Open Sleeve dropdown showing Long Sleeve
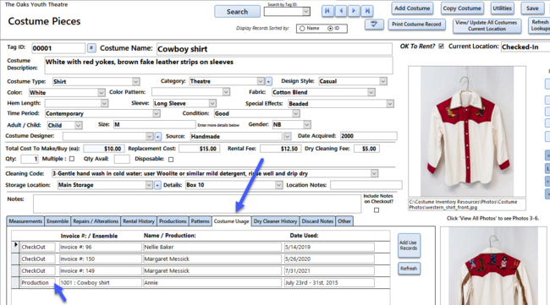The height and width of the screenshot is (305, 550). tap(212, 103)
